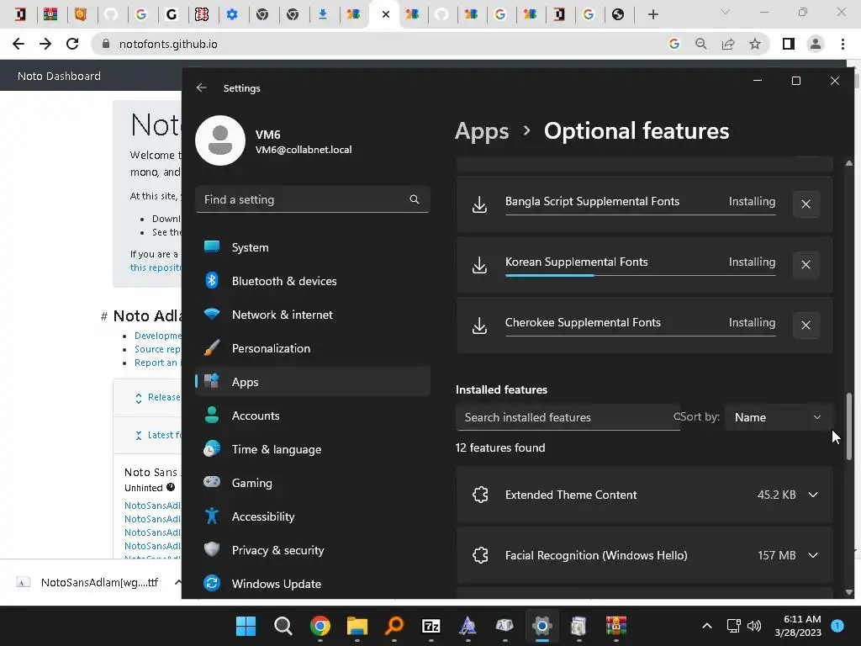Close the active Chrome tab
The height and width of the screenshot is (646, 861).
[386, 14]
